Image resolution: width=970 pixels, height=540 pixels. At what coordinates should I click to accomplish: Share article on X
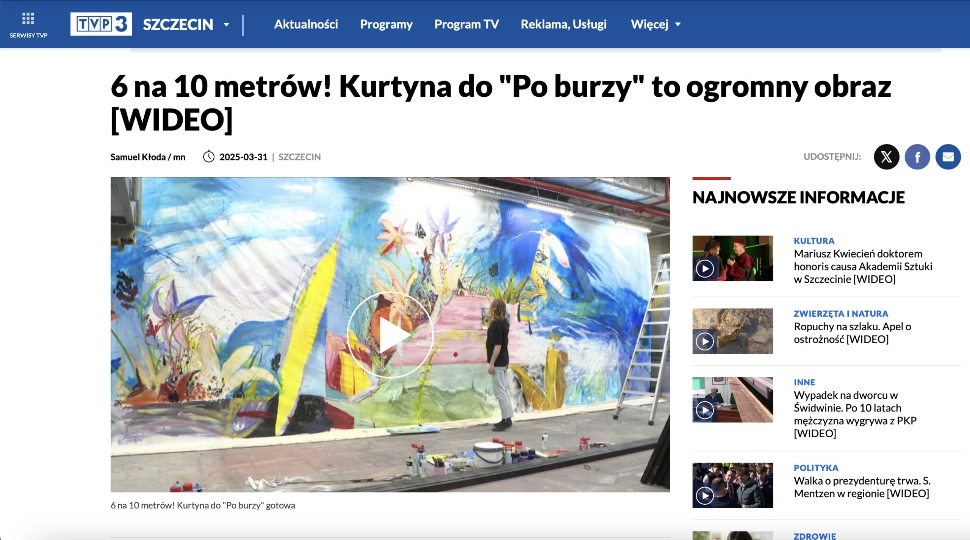click(886, 157)
